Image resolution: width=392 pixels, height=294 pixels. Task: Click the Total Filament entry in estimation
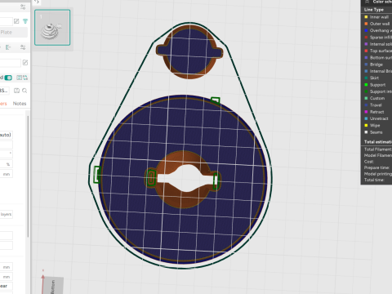378,149
